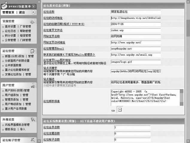Viewport: 190px width, 143px height.
Task: Open 风格界面模板总管理 link
Action: (17, 125)
